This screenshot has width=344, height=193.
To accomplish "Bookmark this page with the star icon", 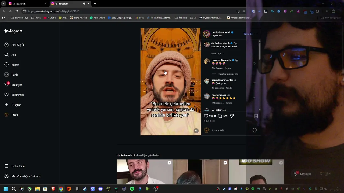I will [244, 11].
